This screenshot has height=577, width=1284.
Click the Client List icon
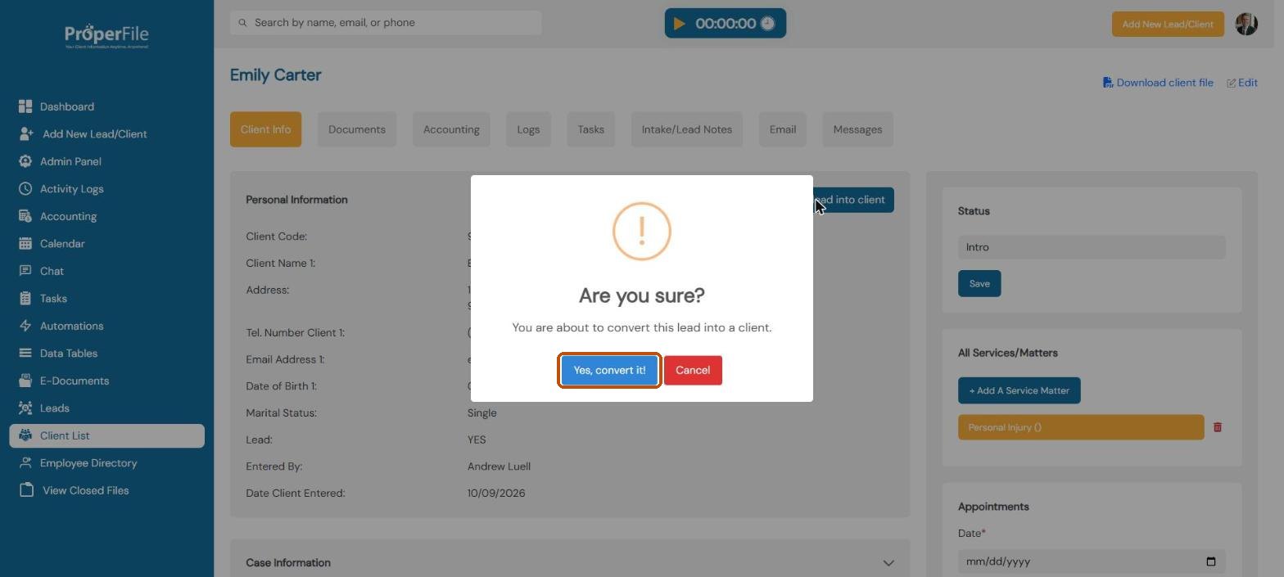(x=25, y=435)
